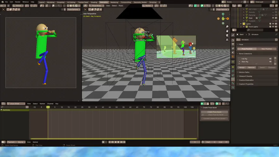This screenshot has height=157, width=279.
Task: Open the Render properties tab
Action: (x=233, y=40)
